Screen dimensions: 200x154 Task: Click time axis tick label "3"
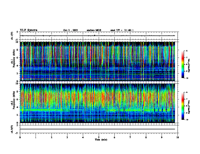67,137
